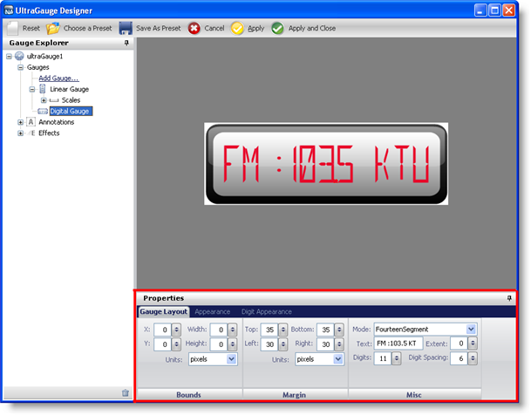Open the Bounds Units dropdown
This screenshot has height=415, width=531.
coord(232,359)
